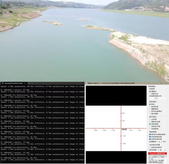Click the browse button under video source
Viewport: 169px width, 164px height.
pyautogui.click(x=158, y=98)
